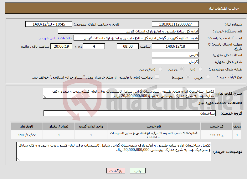Click the چاپ (print) button

[137, 171]
